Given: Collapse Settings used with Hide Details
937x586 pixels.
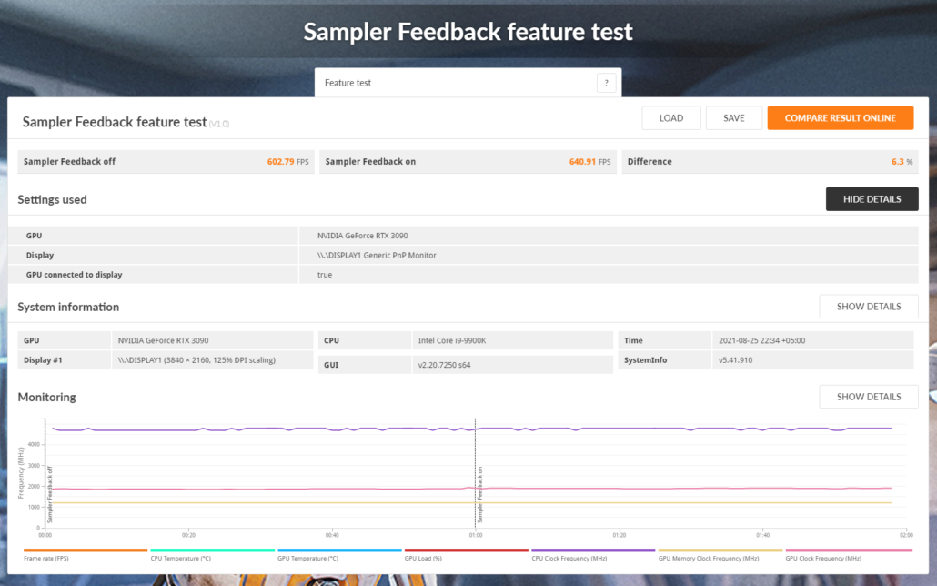Looking at the screenshot, I should click(872, 199).
